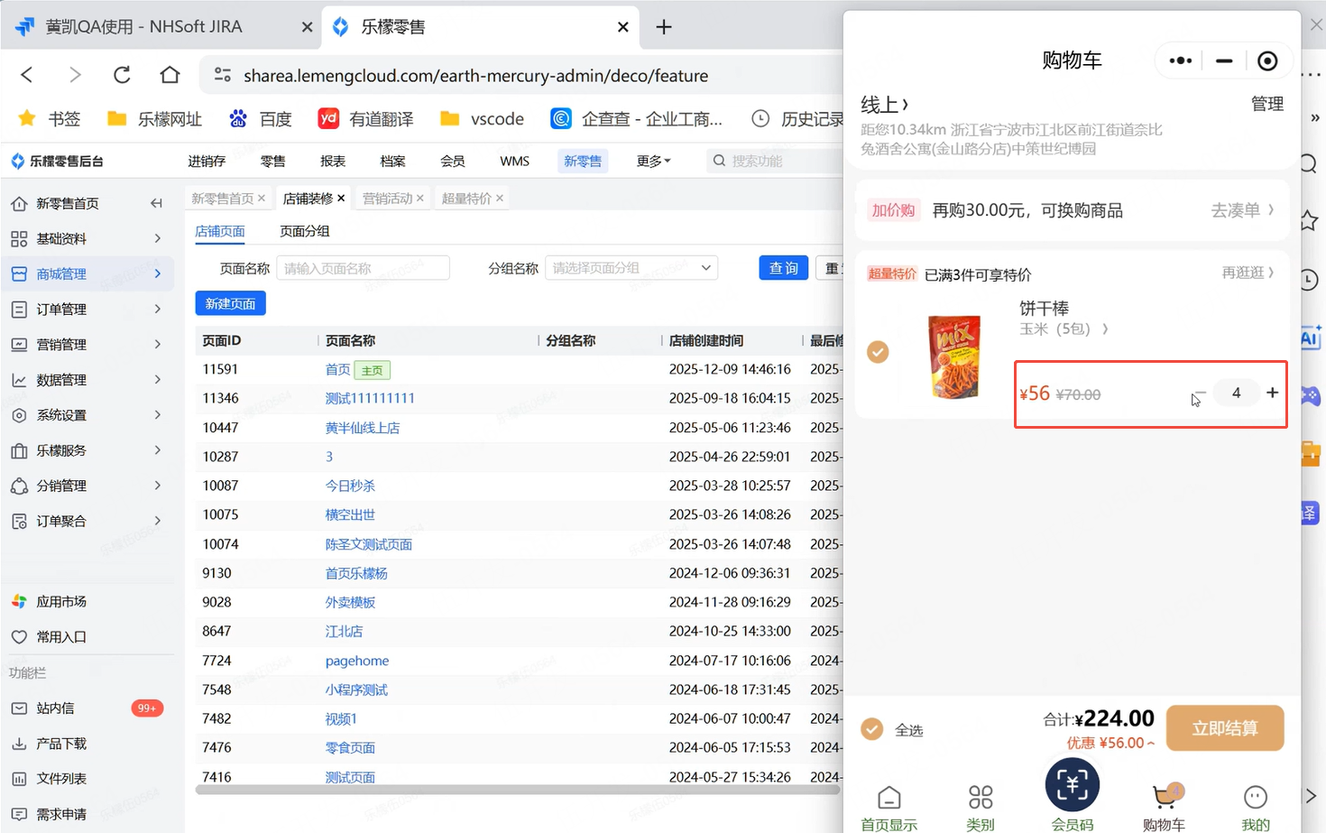Collapse the sidebar with arrow icon
This screenshot has height=833, width=1326.
point(156,203)
